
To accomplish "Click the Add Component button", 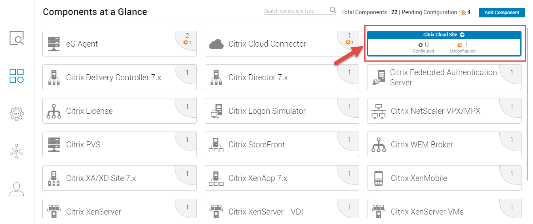I will point(502,12).
